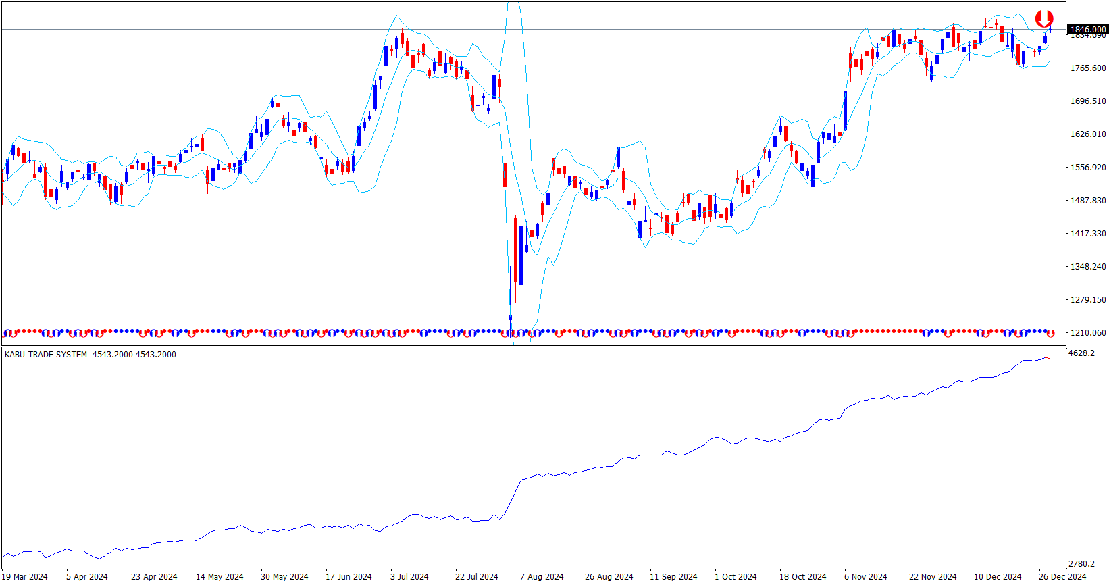
Task: Click the 6 Nov 2024 date label
Action: point(865,576)
